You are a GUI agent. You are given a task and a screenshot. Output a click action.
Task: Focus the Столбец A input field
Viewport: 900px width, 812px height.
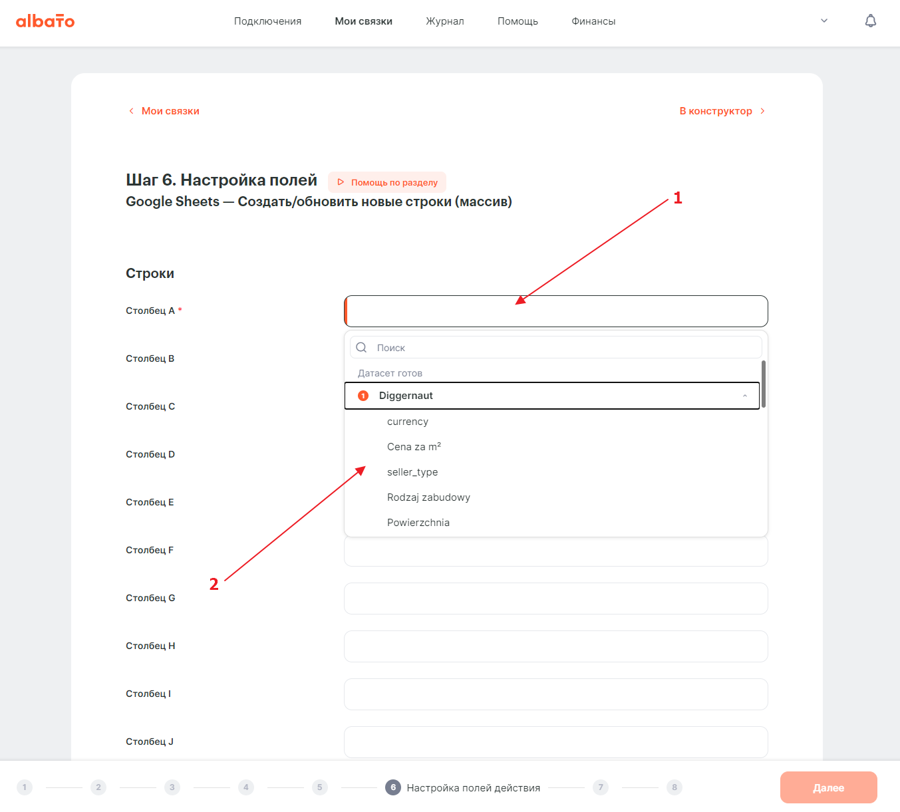click(556, 311)
